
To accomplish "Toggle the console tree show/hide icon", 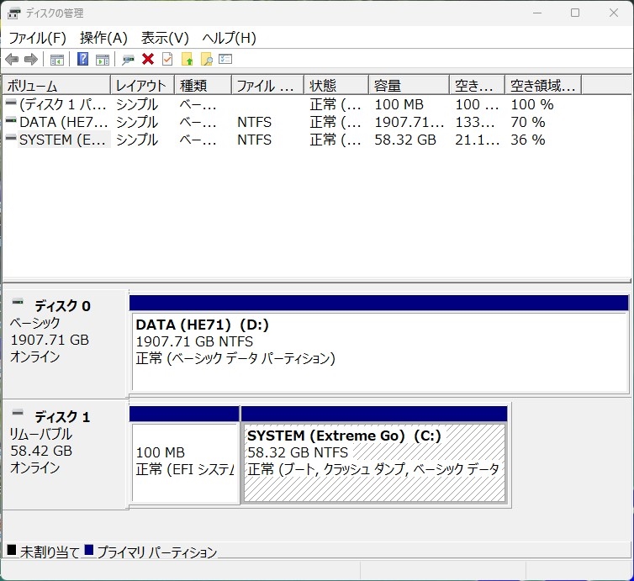I will (x=57, y=60).
